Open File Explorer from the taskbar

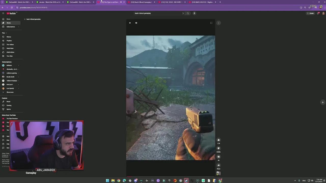(x=113, y=181)
